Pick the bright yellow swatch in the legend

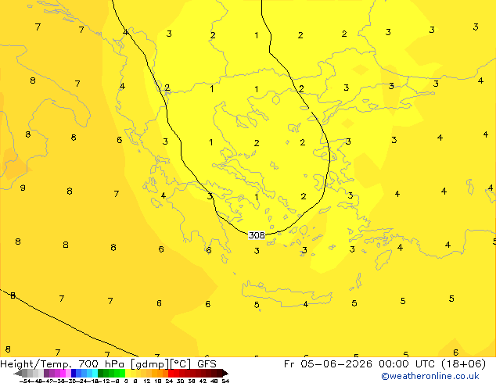[128, 373]
